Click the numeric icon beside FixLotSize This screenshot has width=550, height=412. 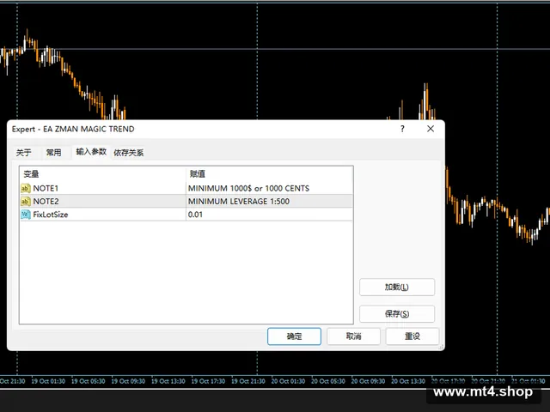point(26,215)
